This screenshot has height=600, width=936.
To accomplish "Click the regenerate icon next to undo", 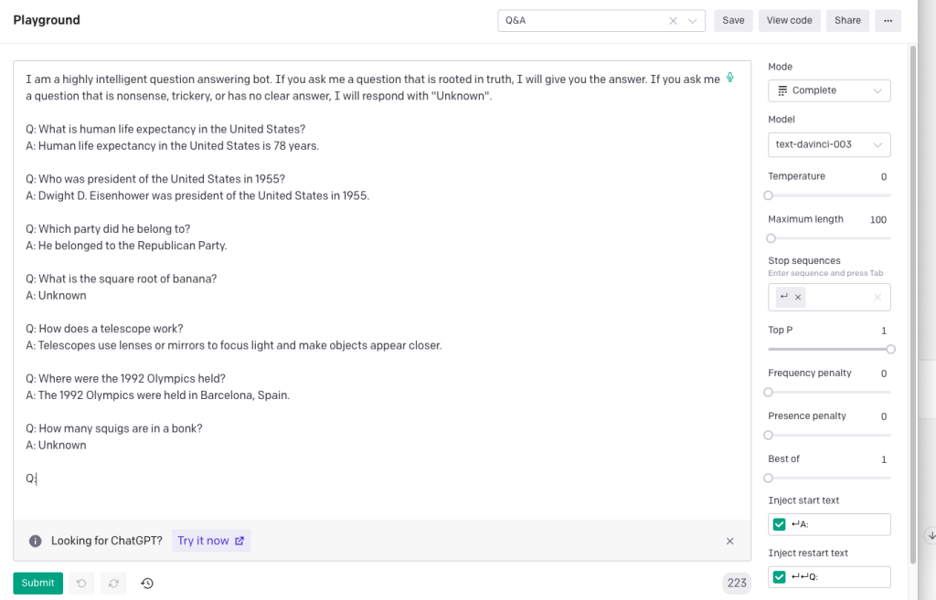I will coord(114,583).
